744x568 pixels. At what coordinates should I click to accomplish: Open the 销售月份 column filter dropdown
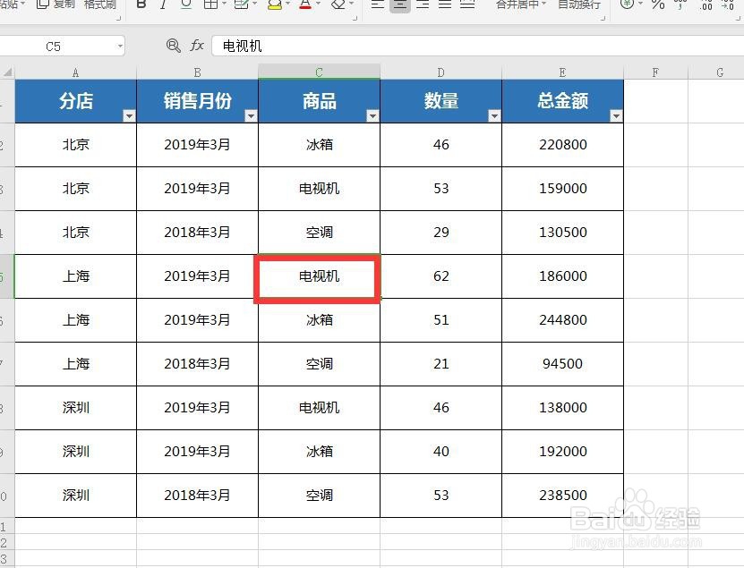pos(251,115)
